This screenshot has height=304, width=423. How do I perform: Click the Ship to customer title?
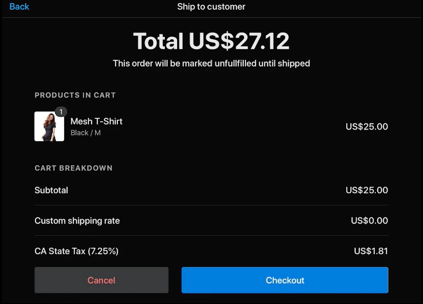pyautogui.click(x=211, y=6)
